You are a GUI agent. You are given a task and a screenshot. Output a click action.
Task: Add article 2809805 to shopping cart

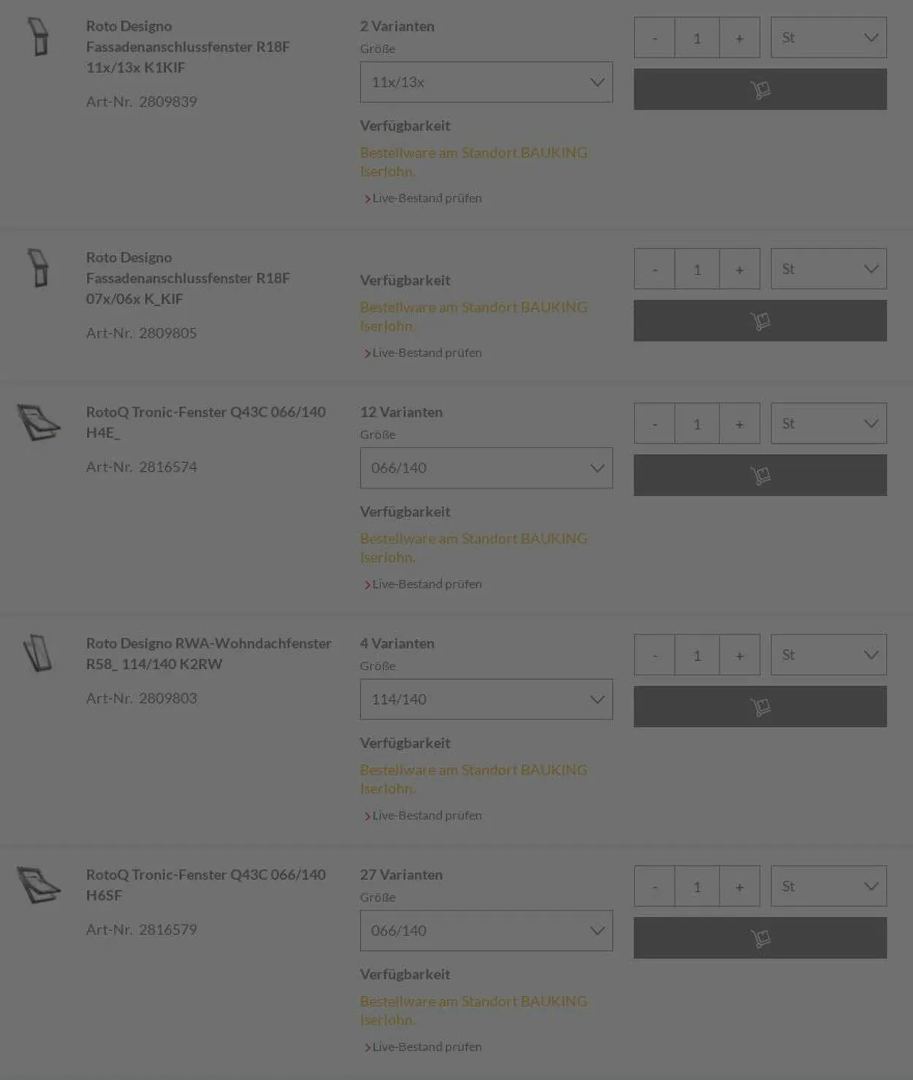[x=760, y=321]
